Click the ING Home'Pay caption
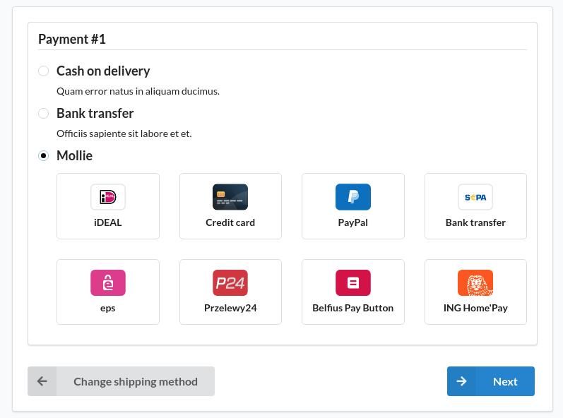Screen dimensions: 563x418 (x=475, y=308)
